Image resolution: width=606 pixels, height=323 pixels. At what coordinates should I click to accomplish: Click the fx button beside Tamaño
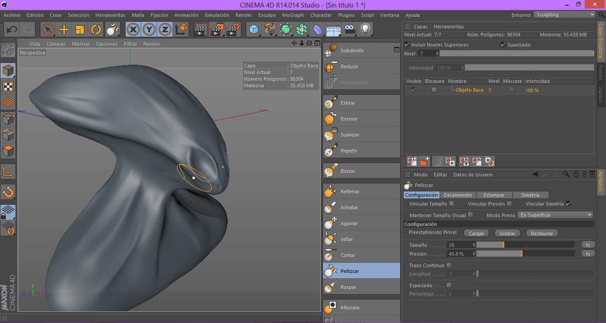(588, 245)
